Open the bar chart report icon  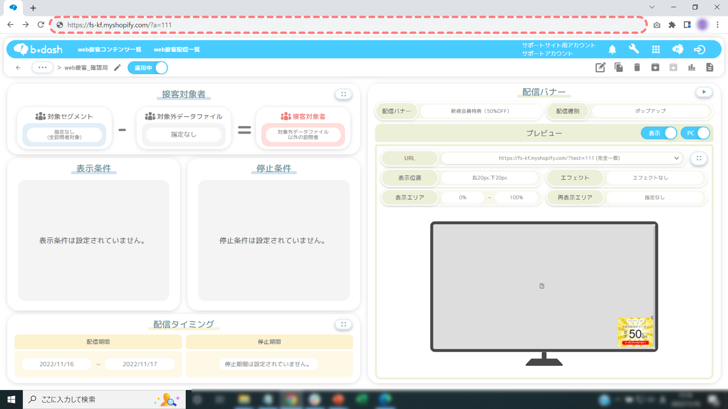691,67
